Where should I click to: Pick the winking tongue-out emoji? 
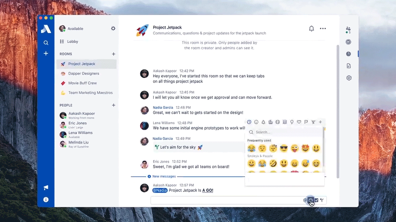click(x=295, y=148)
